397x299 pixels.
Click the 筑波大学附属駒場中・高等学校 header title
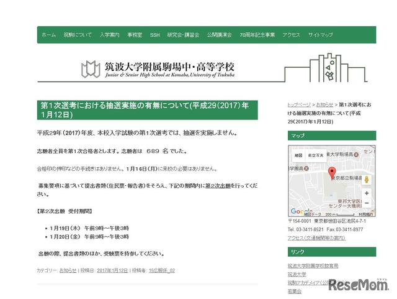169,67
